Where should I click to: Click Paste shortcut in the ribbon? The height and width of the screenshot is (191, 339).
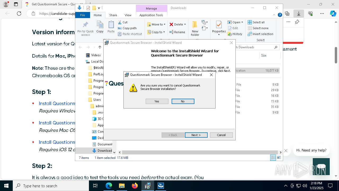[130, 34]
